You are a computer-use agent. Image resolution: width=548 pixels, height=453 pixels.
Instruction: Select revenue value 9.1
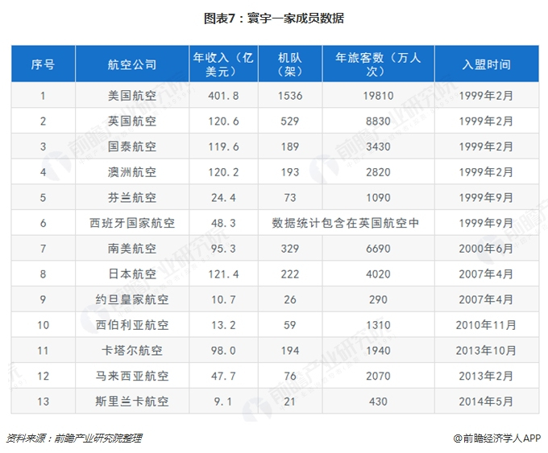coord(223,402)
